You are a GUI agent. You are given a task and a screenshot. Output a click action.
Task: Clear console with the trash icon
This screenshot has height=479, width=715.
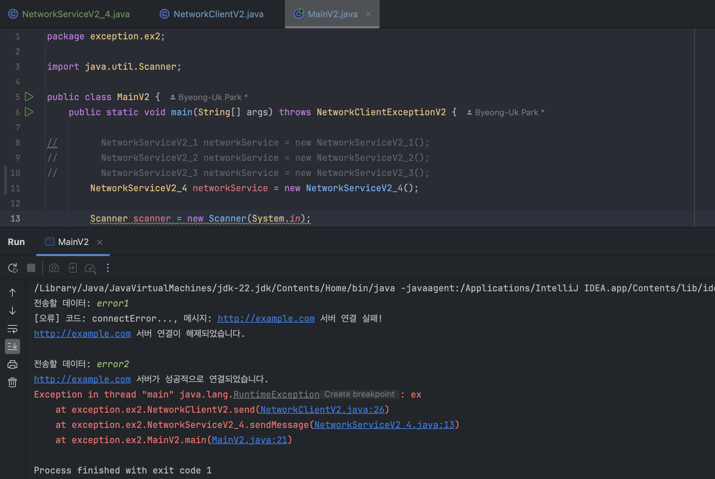(12, 382)
